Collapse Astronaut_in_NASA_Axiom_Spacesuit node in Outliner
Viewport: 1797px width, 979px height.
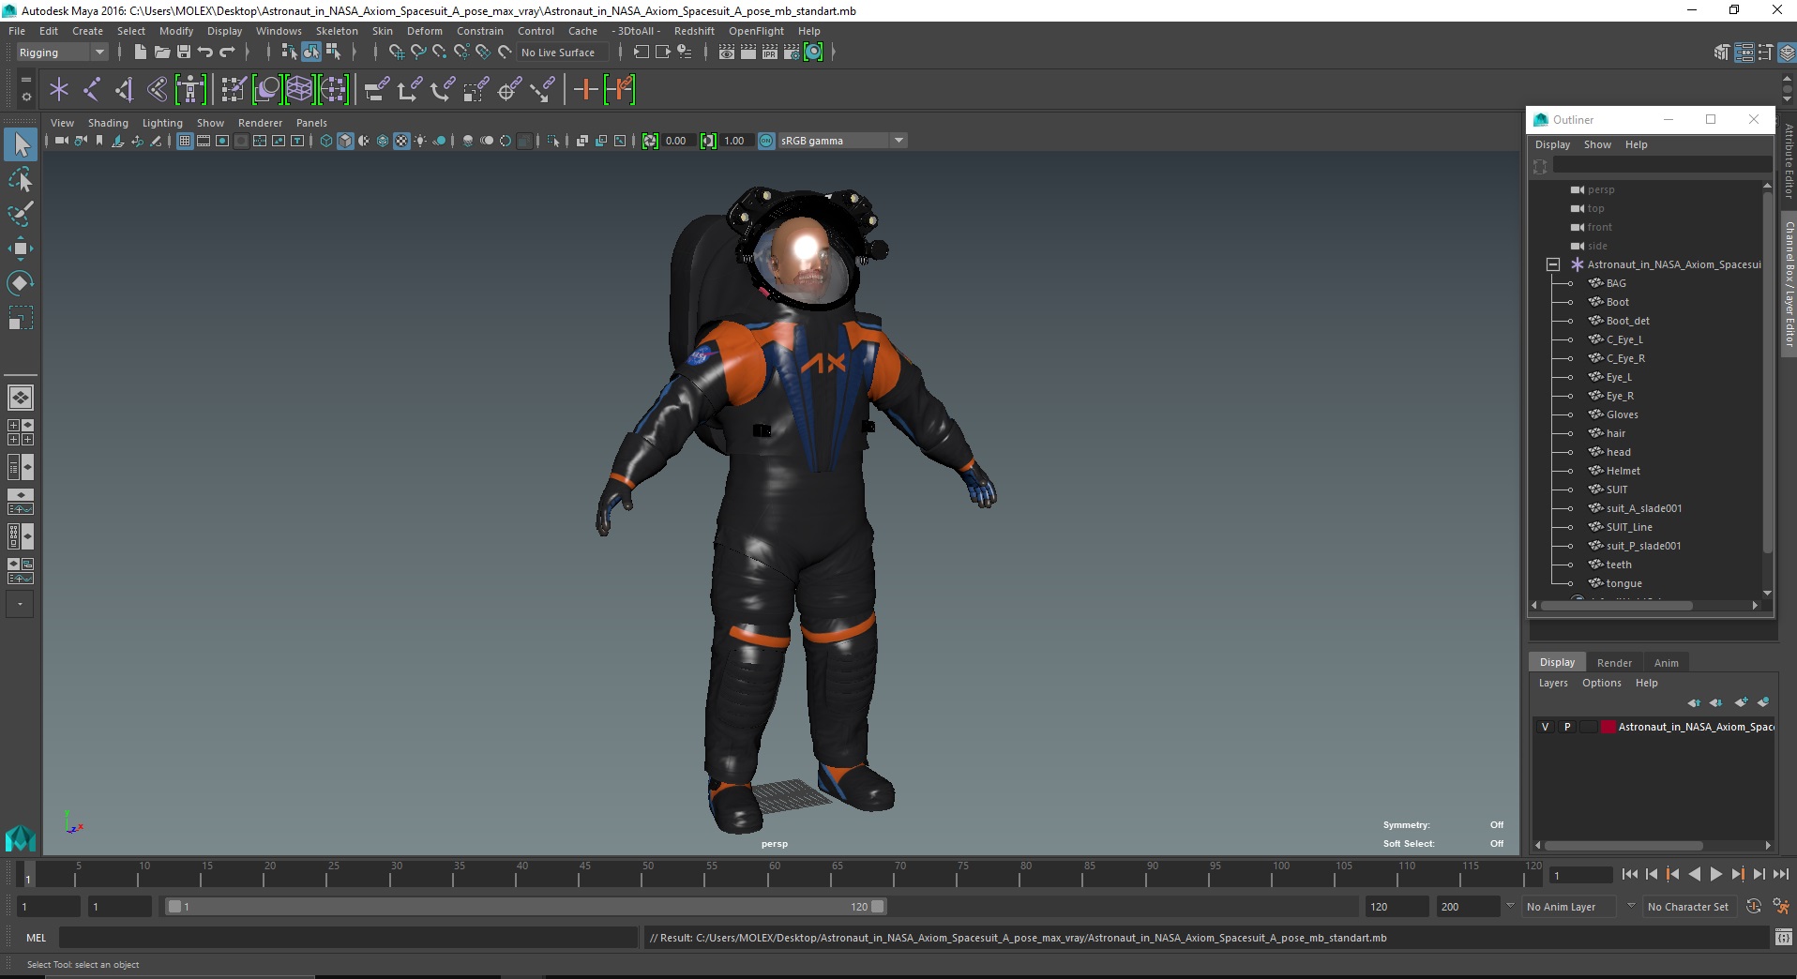[1553, 264]
